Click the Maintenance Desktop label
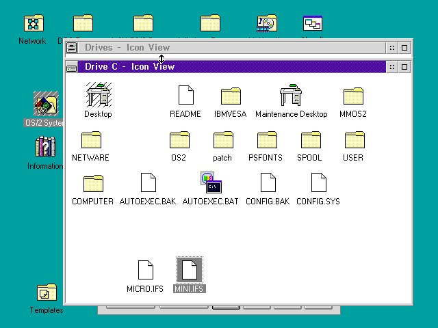 coord(292,114)
